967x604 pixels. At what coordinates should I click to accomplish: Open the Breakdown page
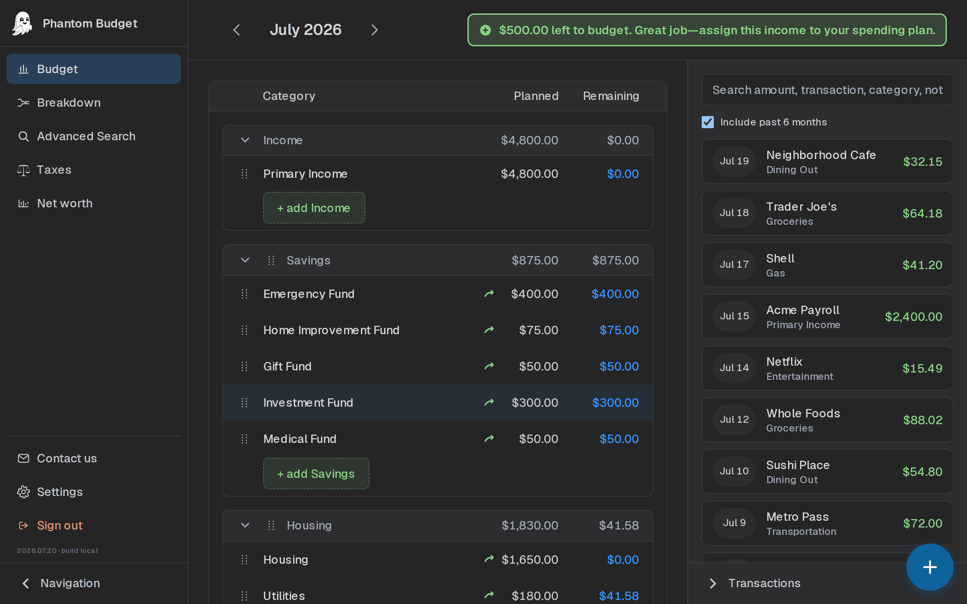click(93, 102)
